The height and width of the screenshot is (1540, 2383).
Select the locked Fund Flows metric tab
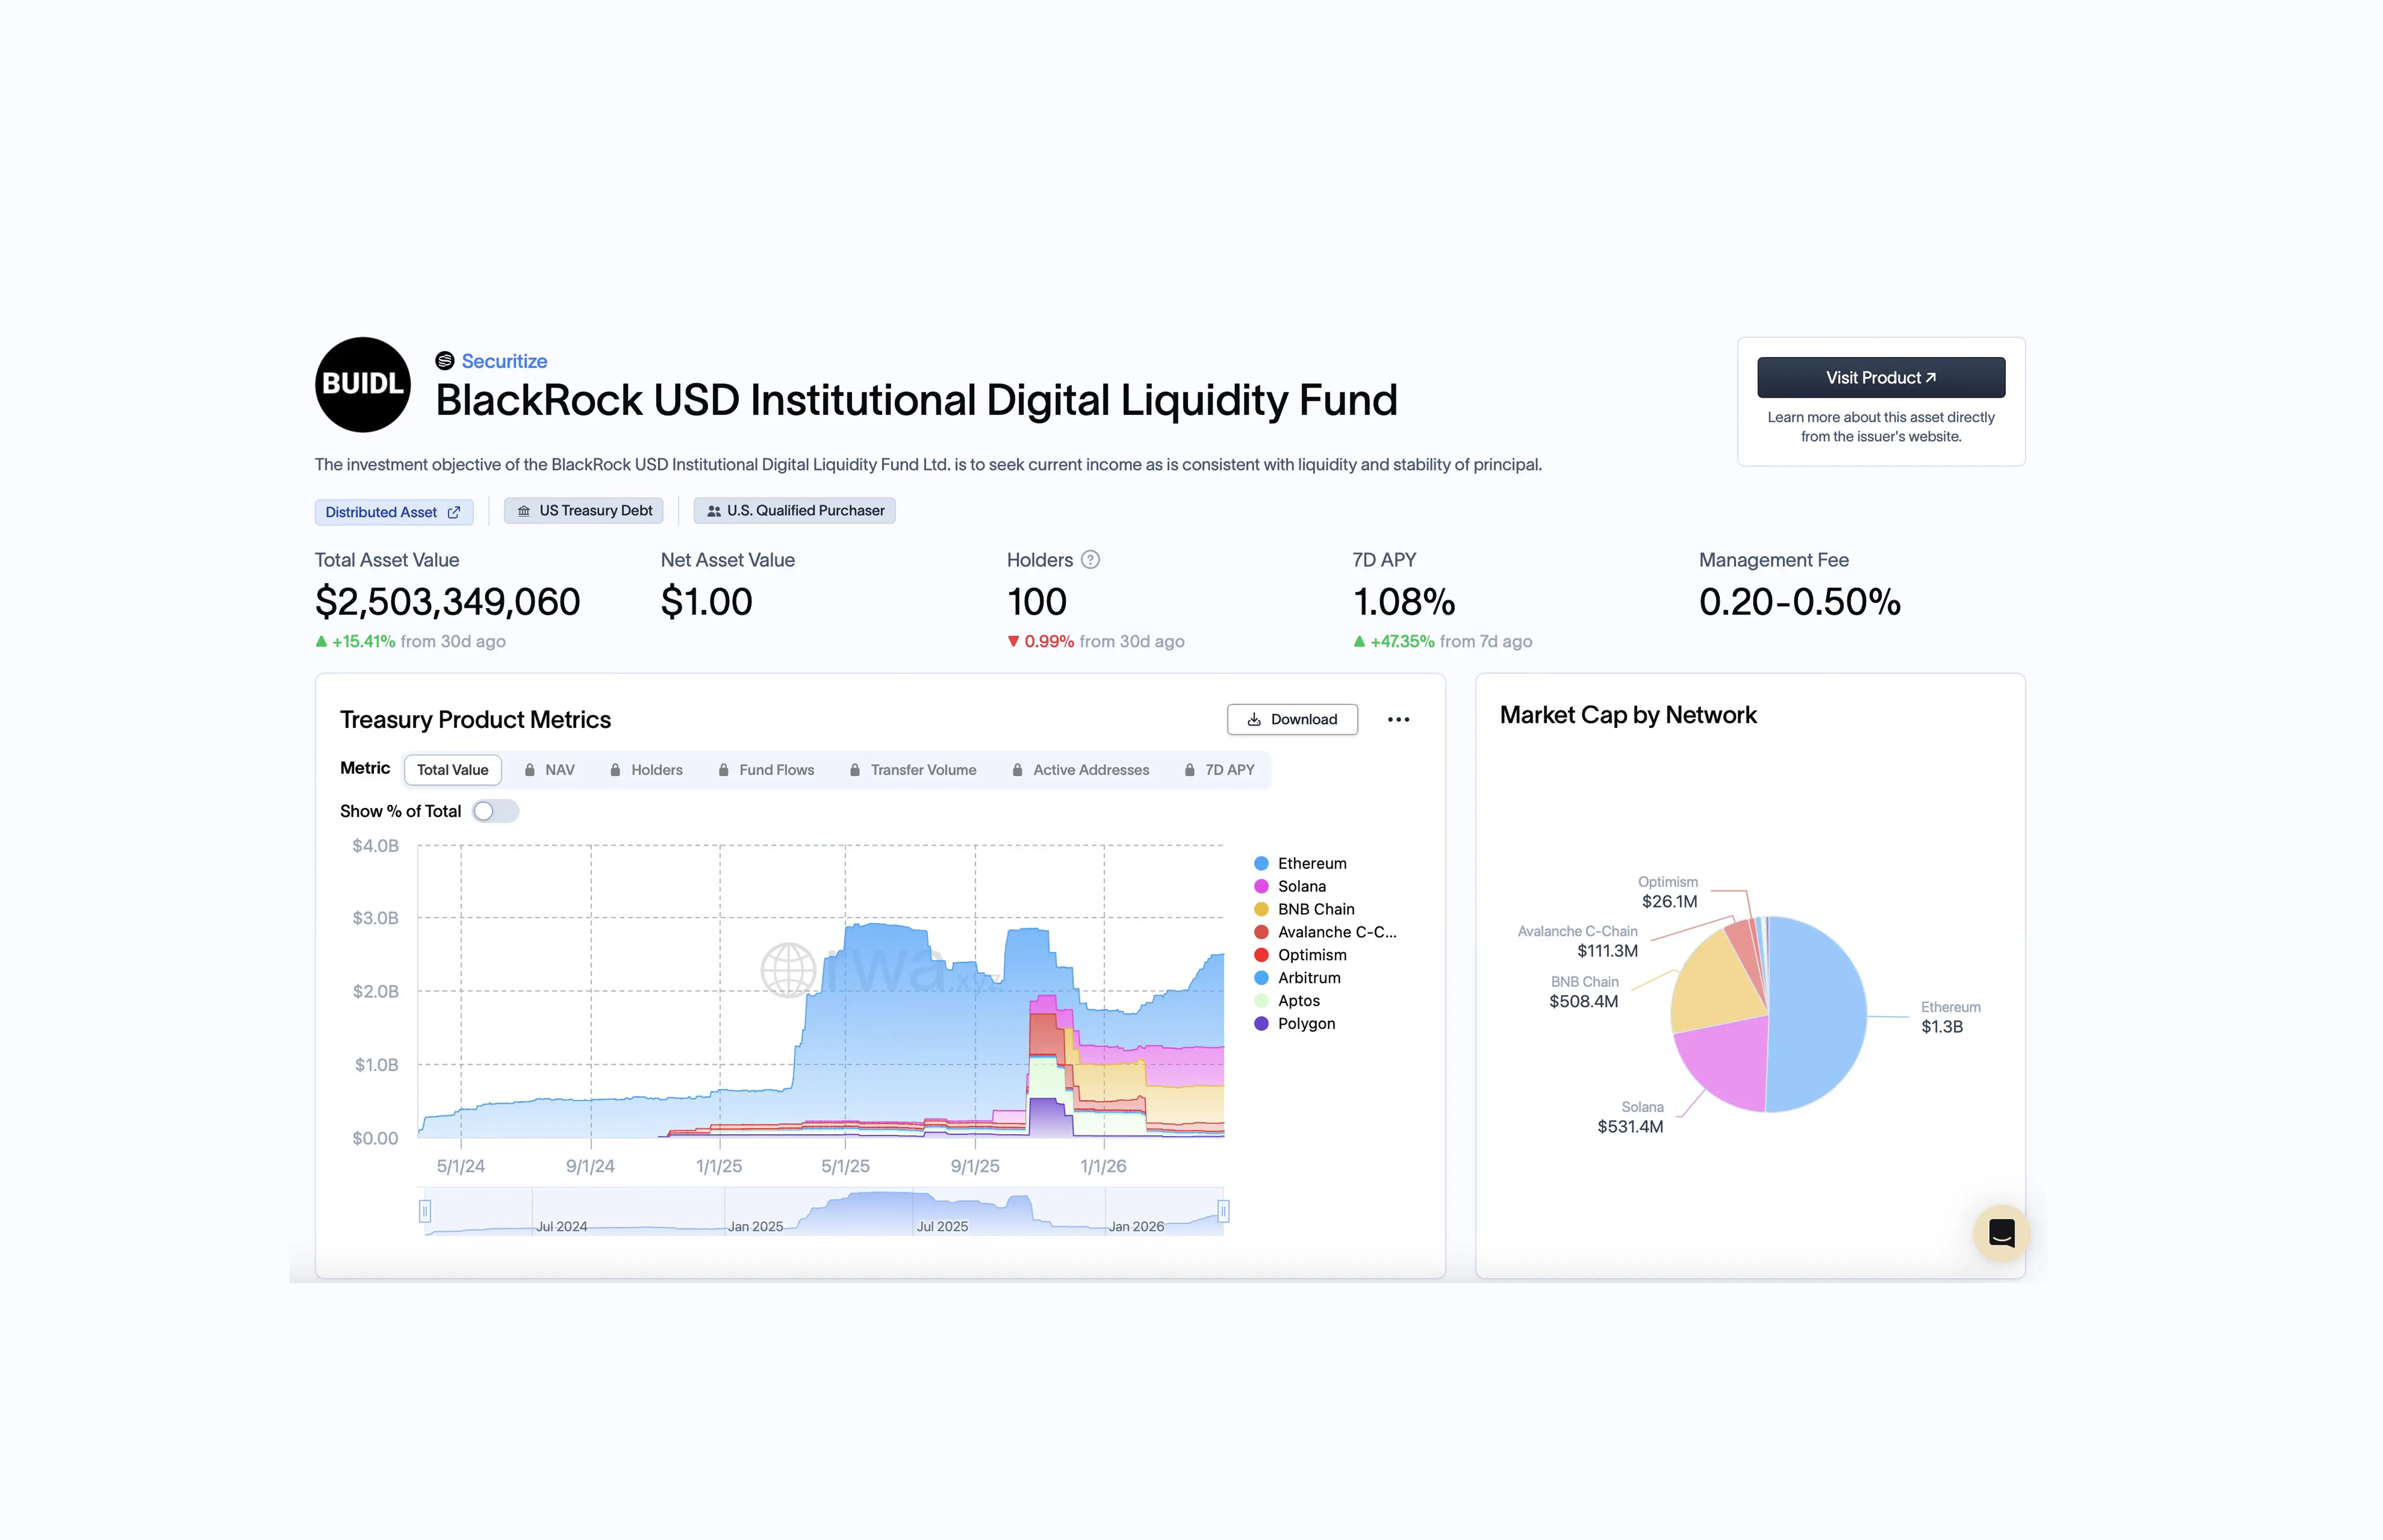(766, 770)
